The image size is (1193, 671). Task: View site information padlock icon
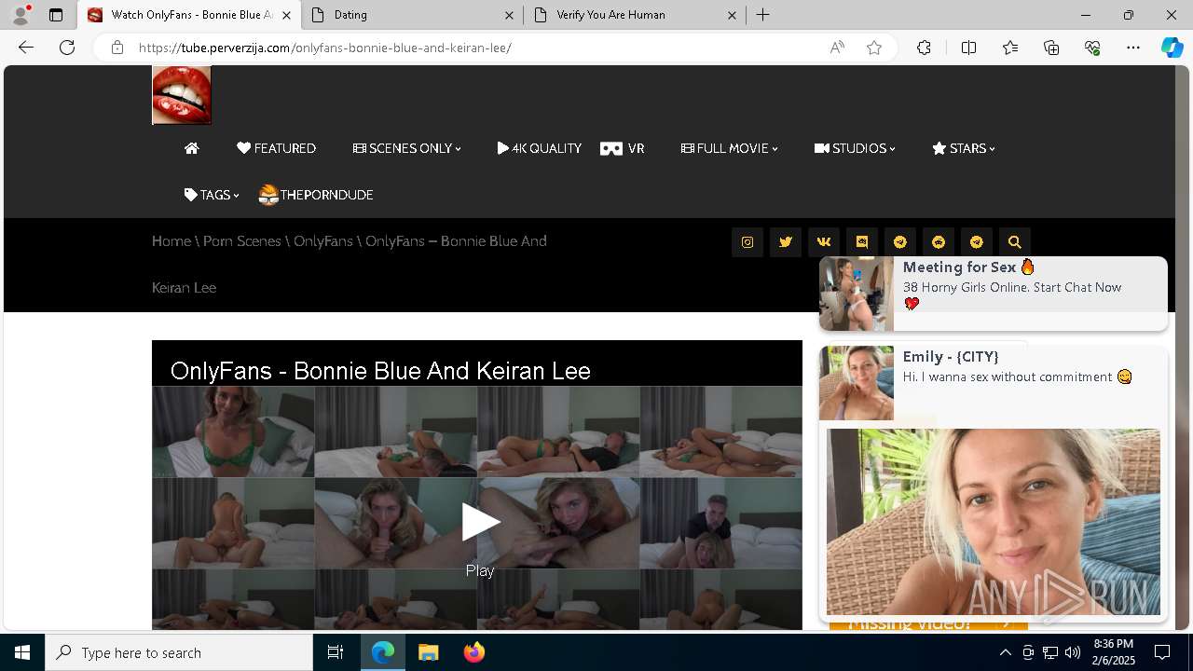pyautogui.click(x=117, y=48)
